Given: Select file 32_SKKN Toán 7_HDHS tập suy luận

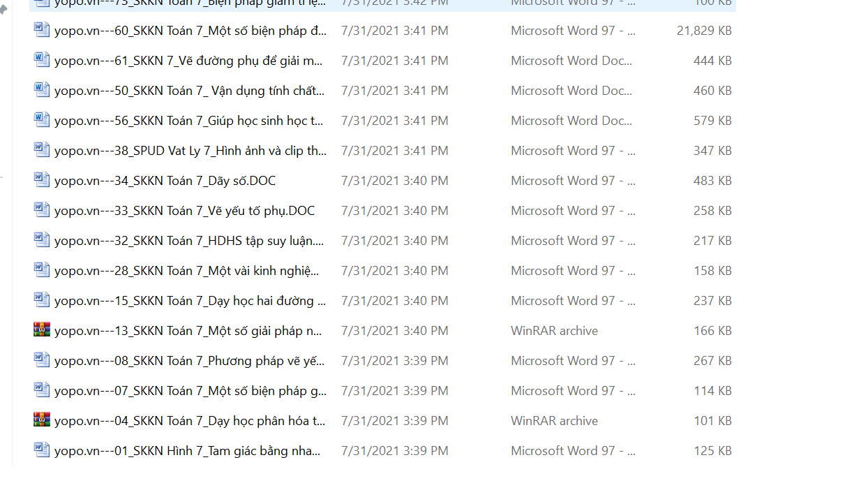Looking at the screenshot, I should pyautogui.click(x=189, y=241).
